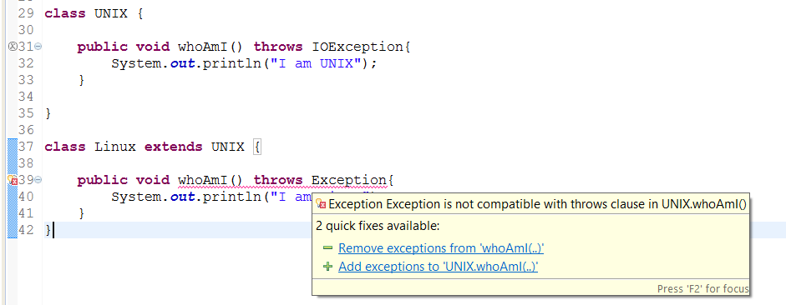Image resolution: width=786 pixels, height=305 pixels.
Task: Click the green minus icon beside Remove exceptions
Action: point(327,248)
